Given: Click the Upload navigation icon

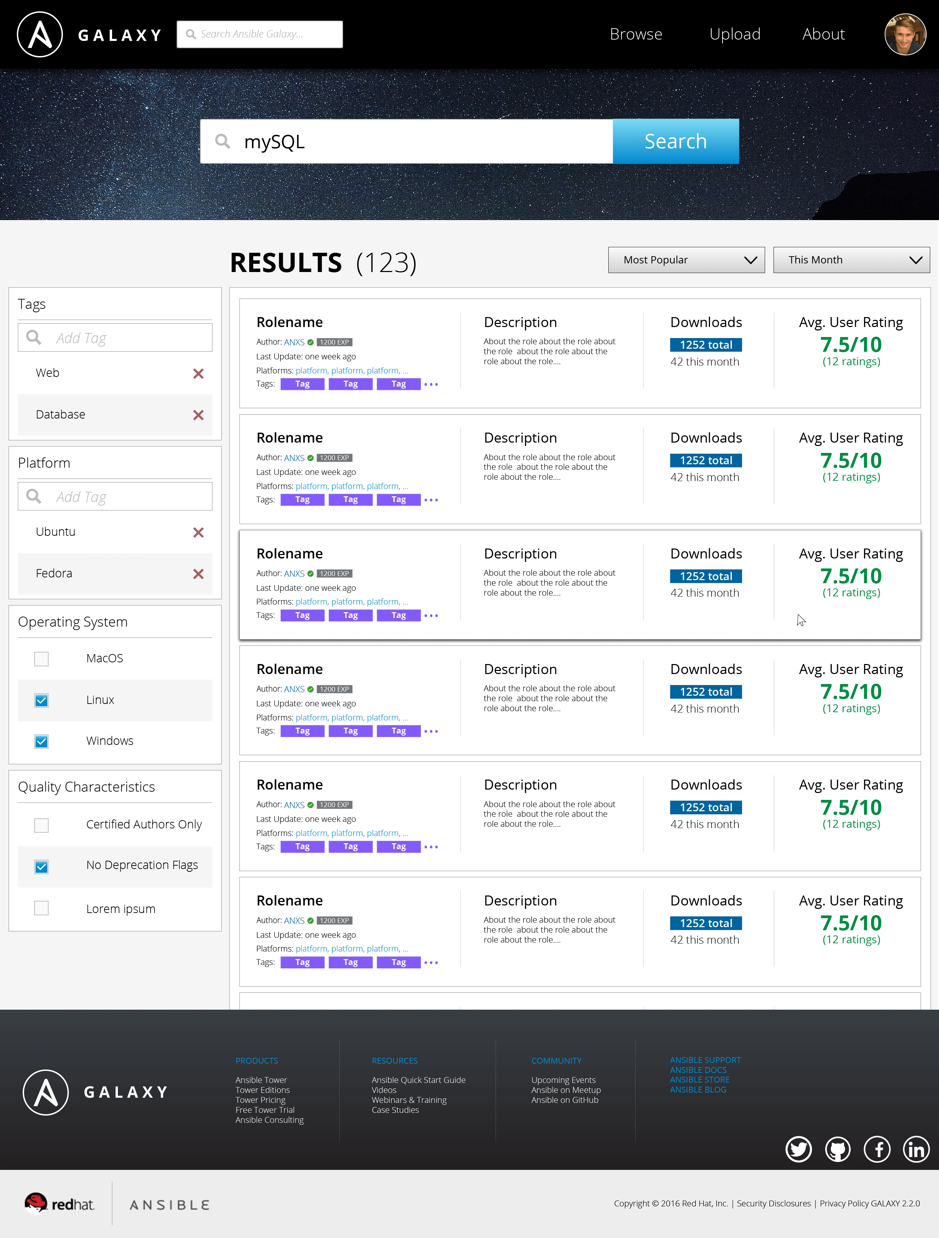Looking at the screenshot, I should pos(734,34).
